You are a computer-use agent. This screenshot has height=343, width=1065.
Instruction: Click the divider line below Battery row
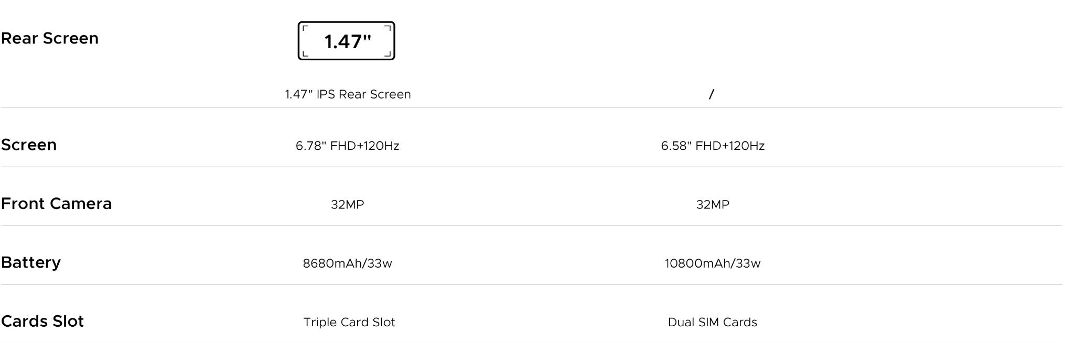pyautogui.click(x=532, y=284)
